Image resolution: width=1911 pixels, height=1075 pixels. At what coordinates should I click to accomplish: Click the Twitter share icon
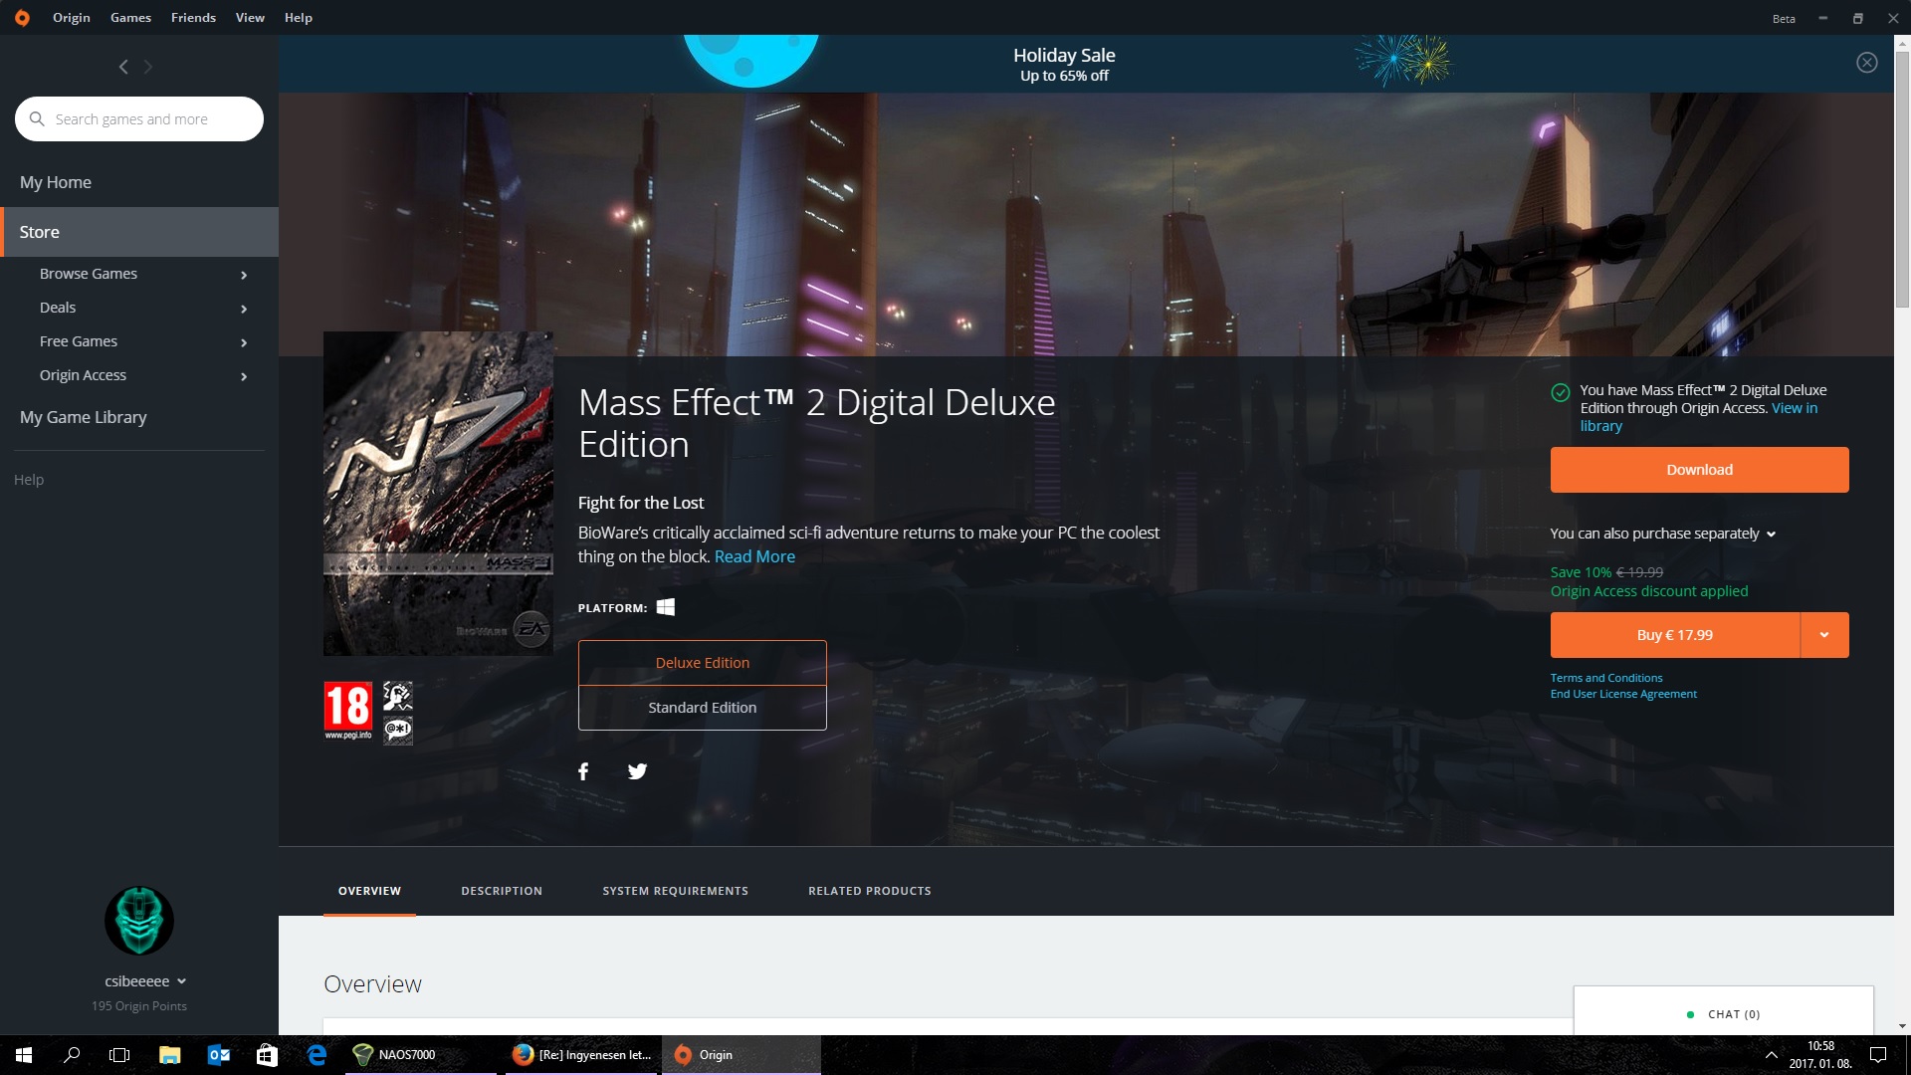pos(637,771)
